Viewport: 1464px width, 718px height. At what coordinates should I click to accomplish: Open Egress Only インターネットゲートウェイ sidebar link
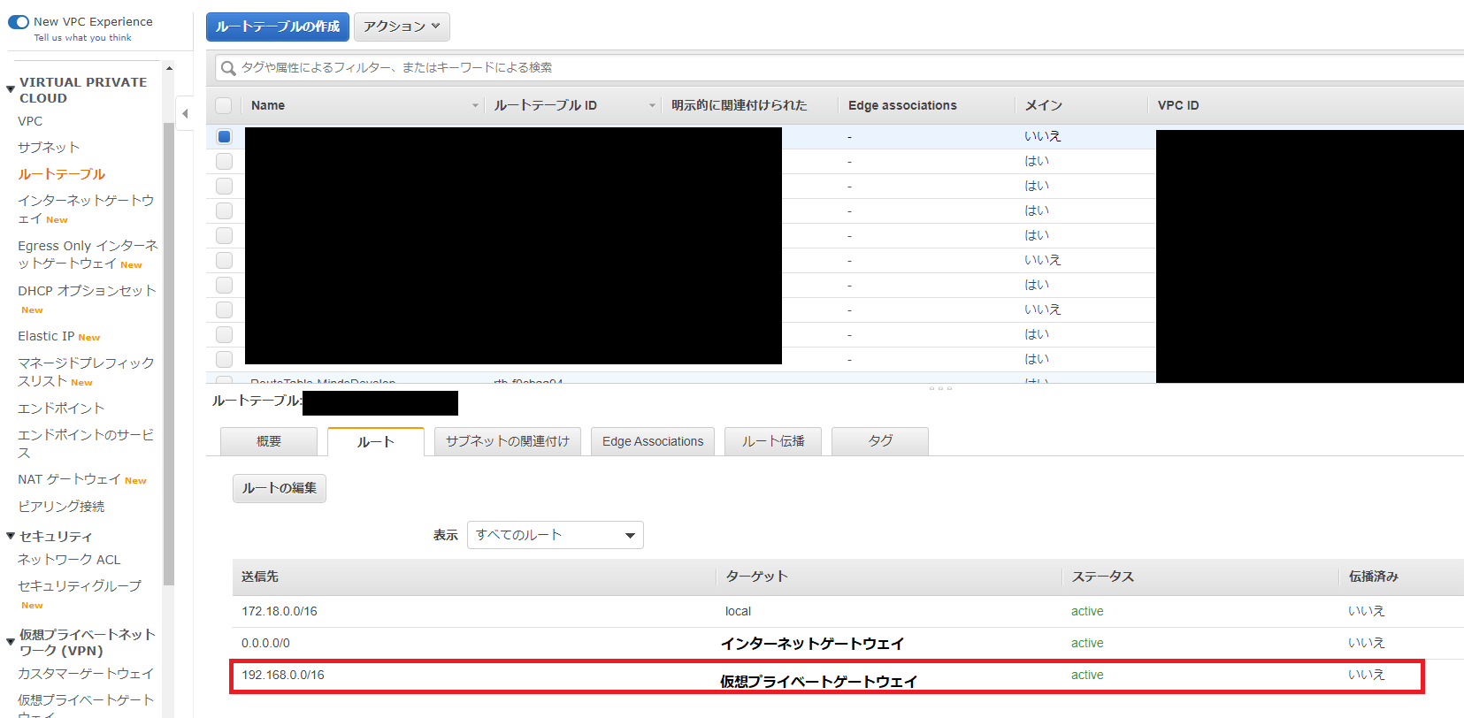coord(88,255)
